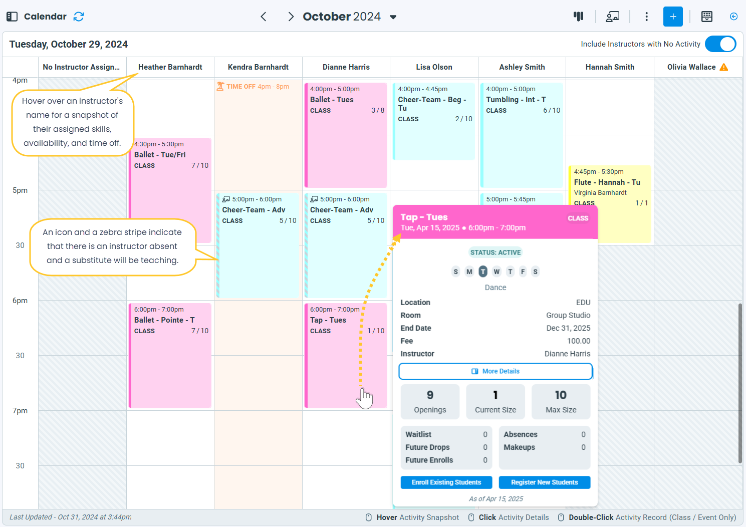Go to previous date with left chevron
Screen dimensions: 746x527
[x=264, y=17]
